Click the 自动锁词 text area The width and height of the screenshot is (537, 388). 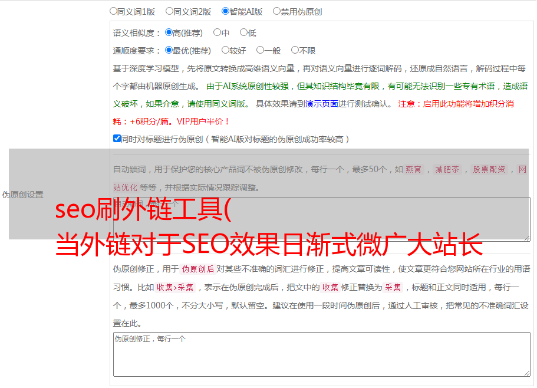coord(322,219)
